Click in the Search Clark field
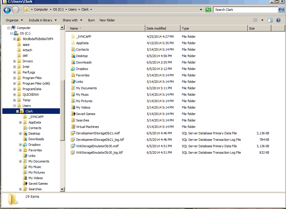The height and width of the screenshot is (209, 286). click(245, 10)
